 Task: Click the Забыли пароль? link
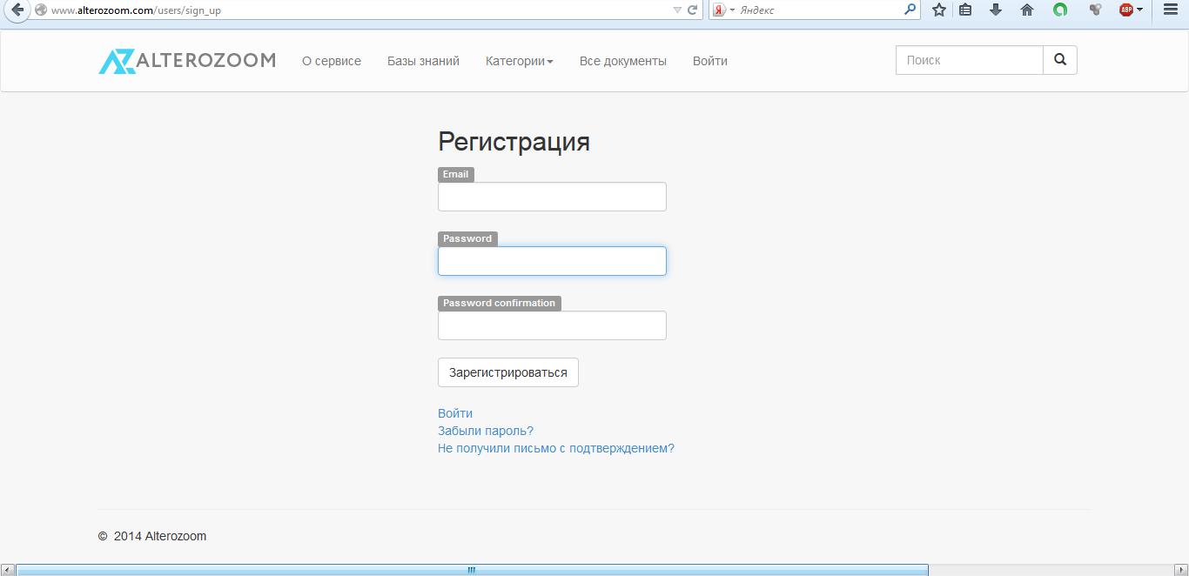[x=486, y=431]
